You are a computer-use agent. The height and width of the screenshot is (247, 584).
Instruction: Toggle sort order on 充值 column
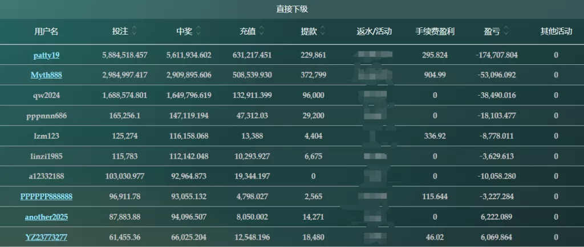[x=262, y=31]
